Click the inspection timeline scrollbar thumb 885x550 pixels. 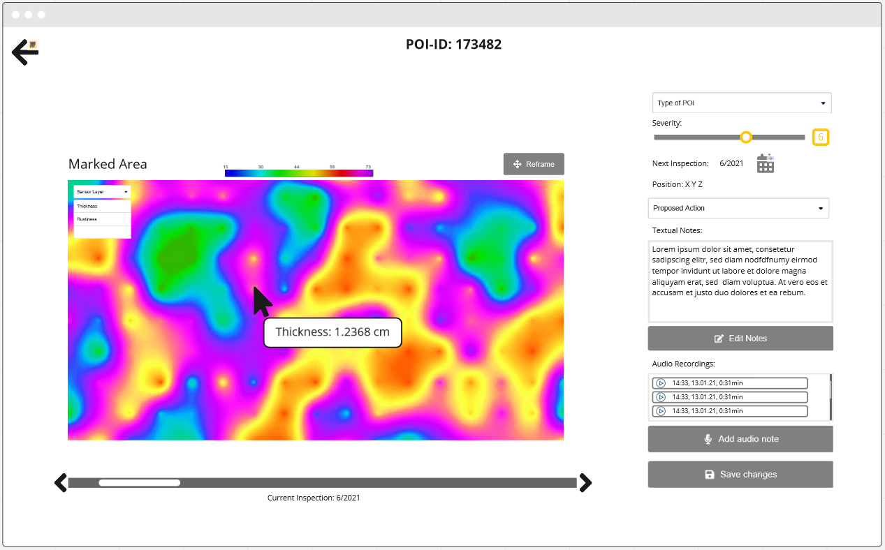pyautogui.click(x=140, y=483)
